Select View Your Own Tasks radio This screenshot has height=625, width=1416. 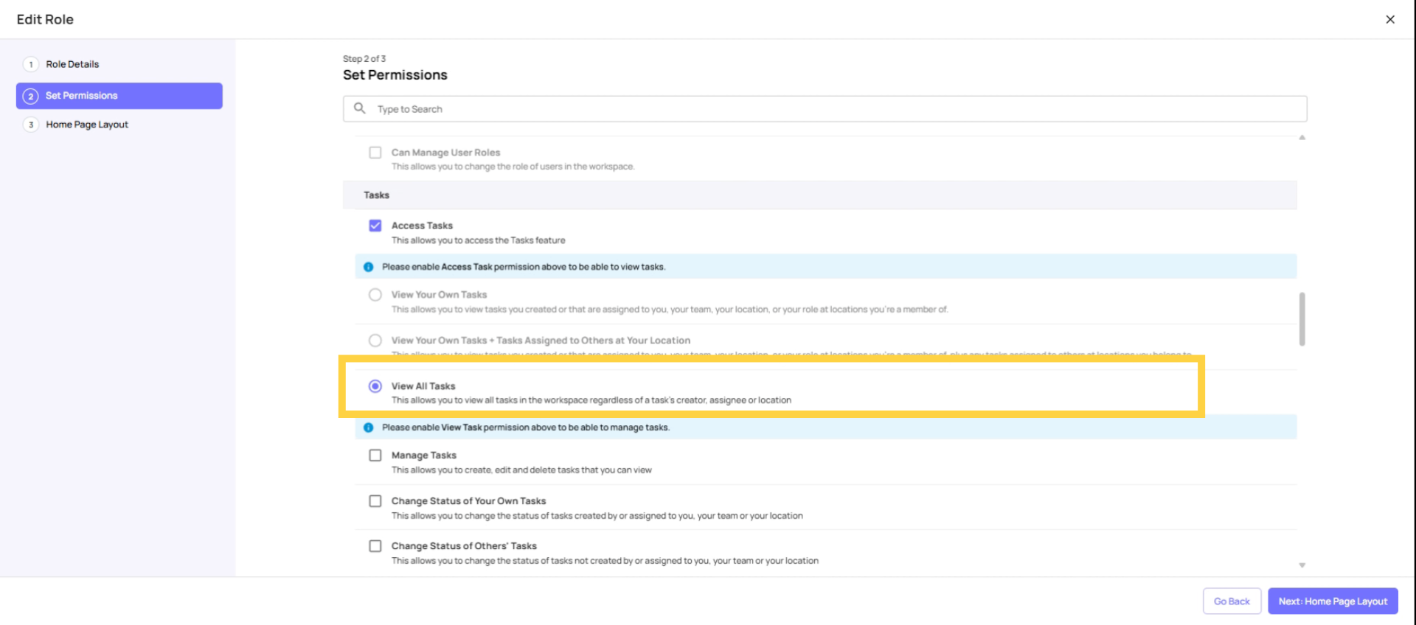click(x=375, y=295)
